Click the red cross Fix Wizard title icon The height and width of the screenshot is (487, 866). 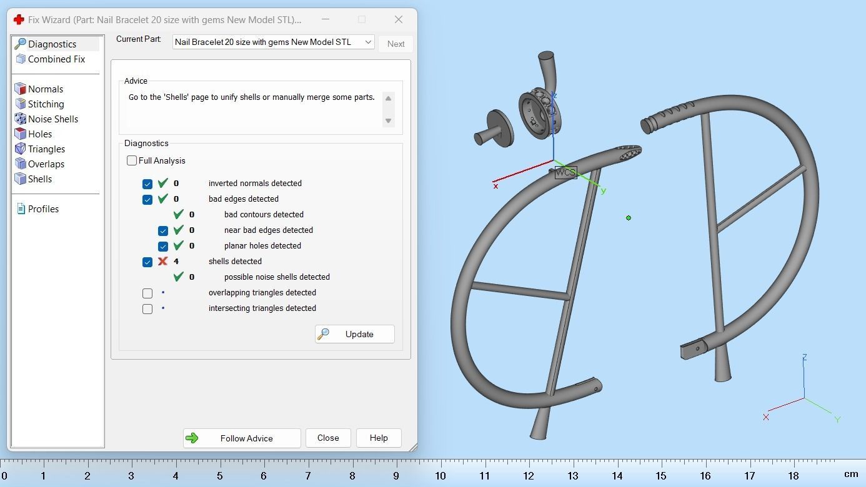click(x=19, y=20)
